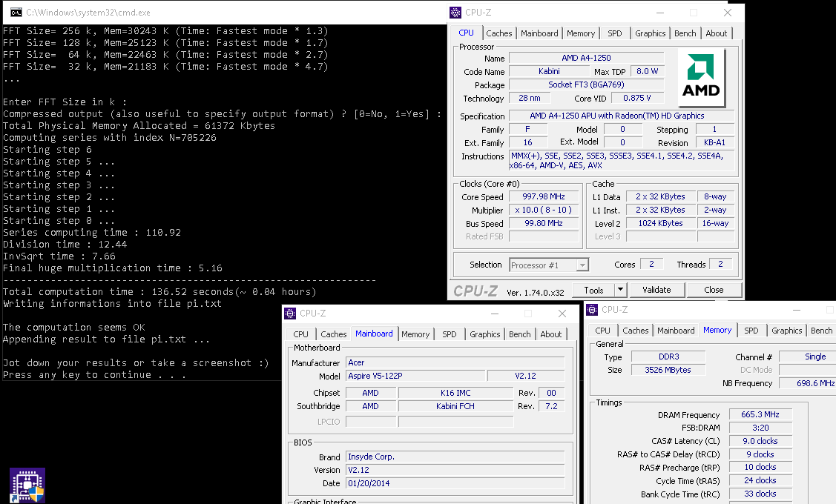Click the Core VID value 0.875 V
This screenshot has height=504, width=836.
[x=637, y=98]
